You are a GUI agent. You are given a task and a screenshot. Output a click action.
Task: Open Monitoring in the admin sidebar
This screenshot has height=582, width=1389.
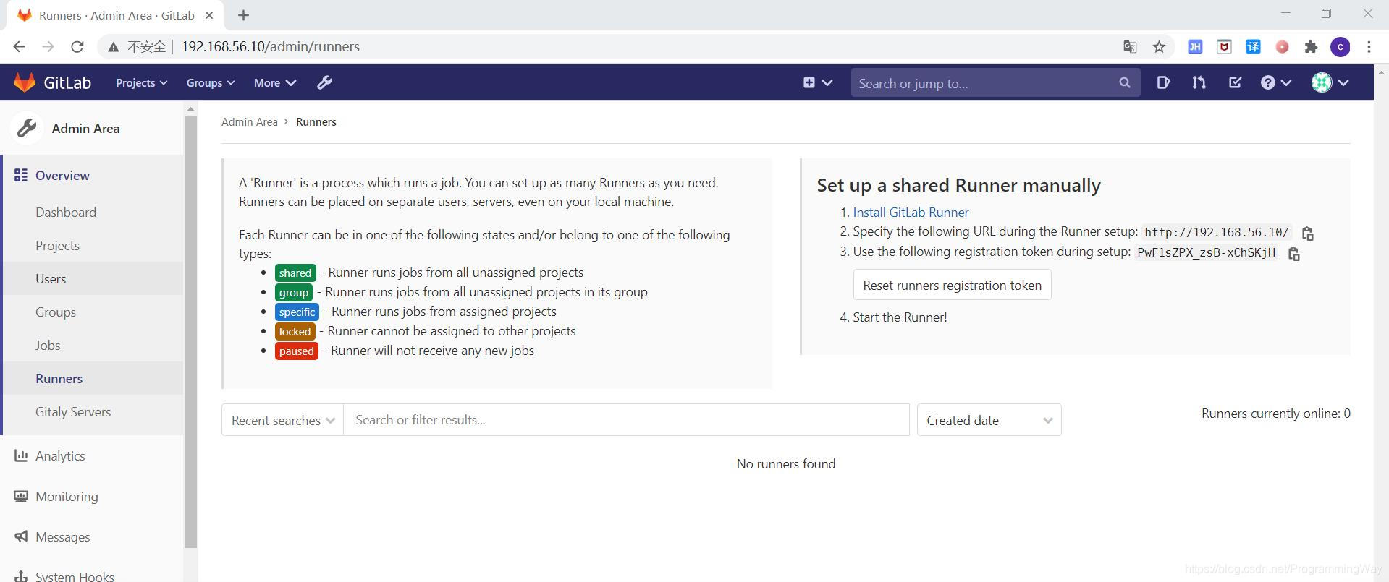pyautogui.click(x=67, y=497)
